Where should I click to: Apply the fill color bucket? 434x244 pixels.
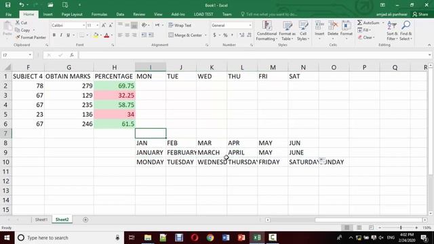pos(96,35)
